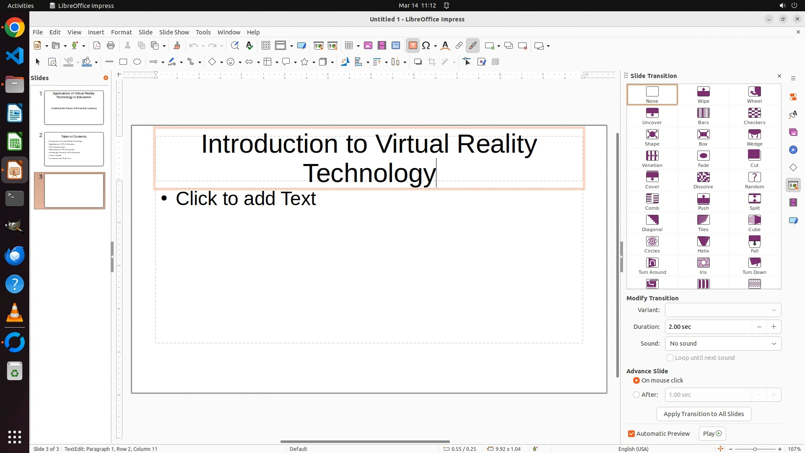805x453 pixels.
Task: Click the Display Grid icon
Action: click(265, 46)
